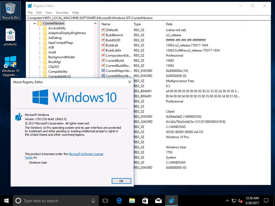The width and height of the screenshot is (275, 206).
Task: Click the 'Multiprocessor Free' data value
Action: [x=180, y=81]
